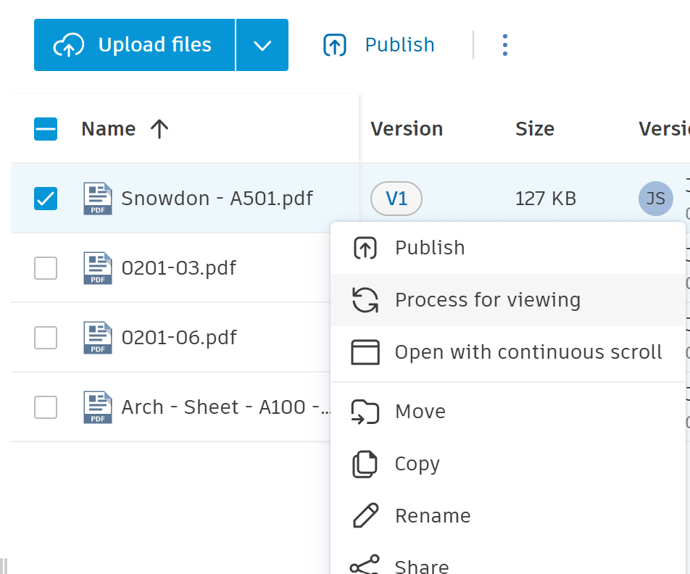Image resolution: width=690 pixels, height=574 pixels.
Task: Choose Move in the context menu
Action: [x=508, y=412]
